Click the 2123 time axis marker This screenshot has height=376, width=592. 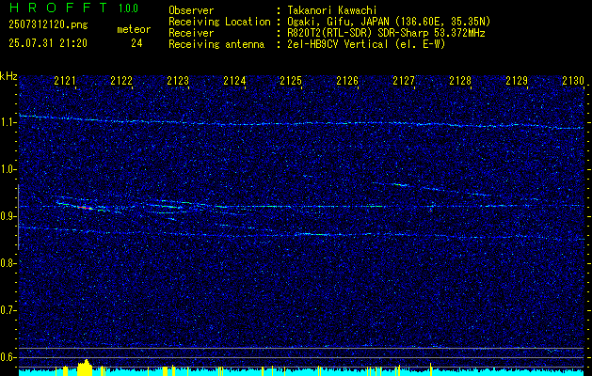[178, 80]
